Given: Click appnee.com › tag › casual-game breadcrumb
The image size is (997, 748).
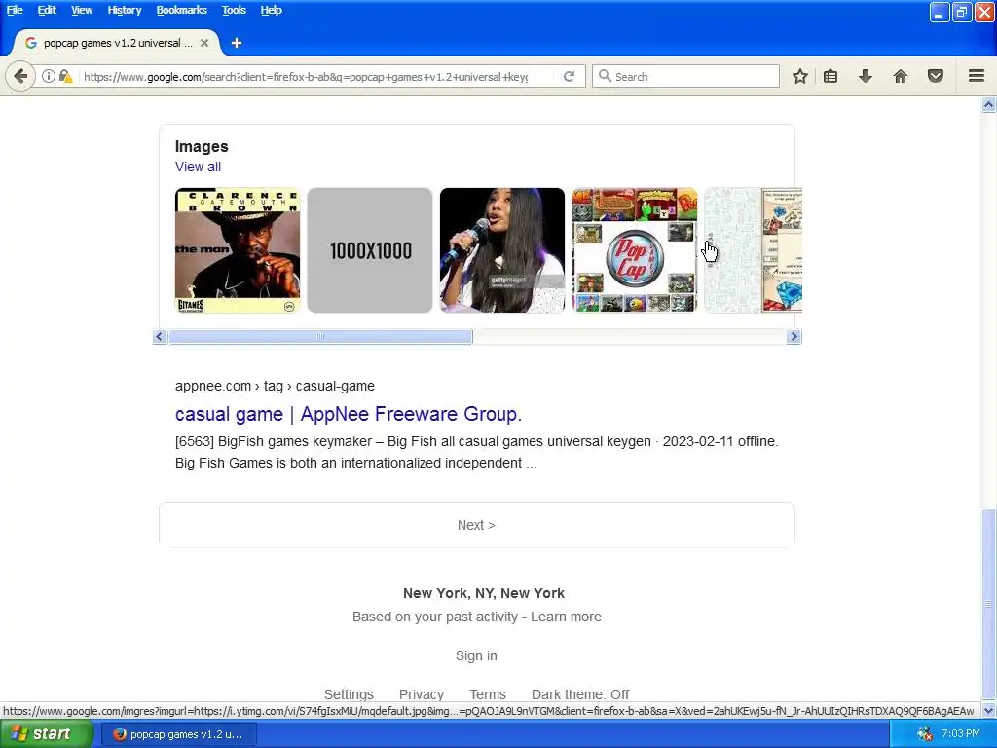Looking at the screenshot, I should click(275, 386).
